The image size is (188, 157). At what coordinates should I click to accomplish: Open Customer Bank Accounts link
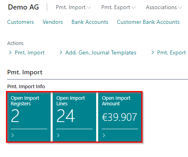(148, 22)
